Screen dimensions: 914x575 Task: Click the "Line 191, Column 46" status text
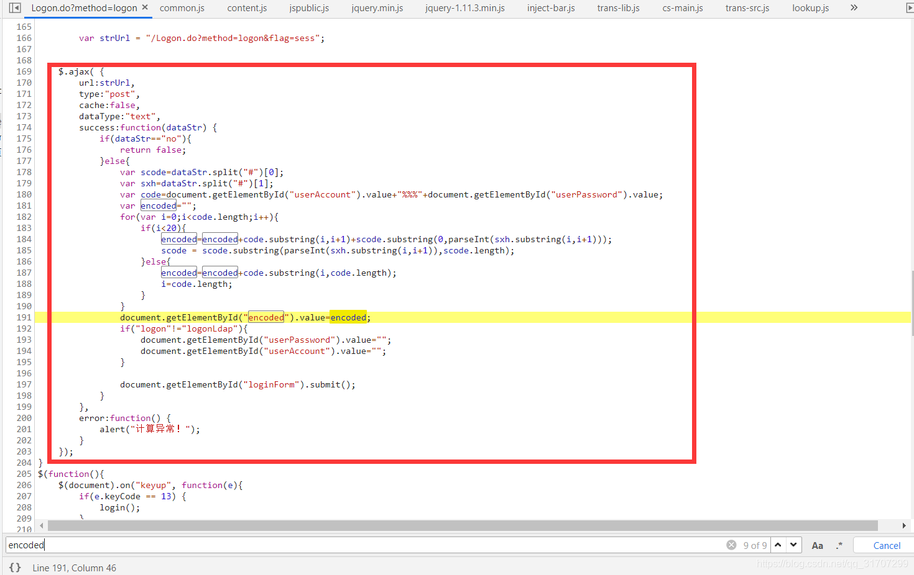74,568
